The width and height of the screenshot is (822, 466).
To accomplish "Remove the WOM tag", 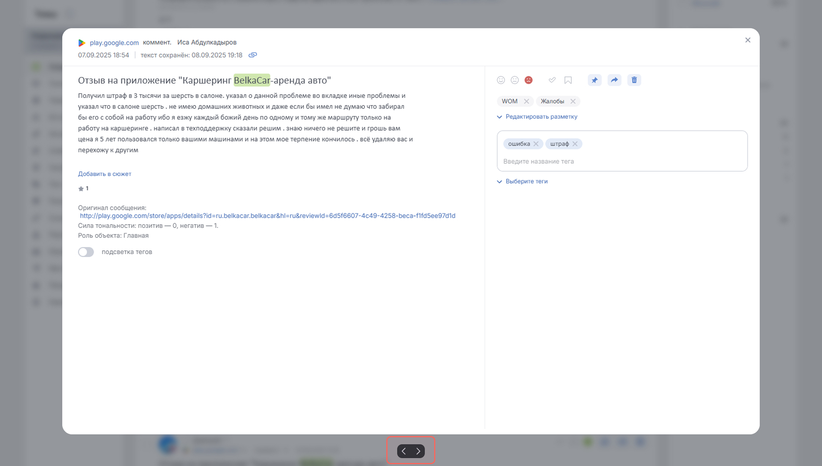I will pyautogui.click(x=526, y=101).
